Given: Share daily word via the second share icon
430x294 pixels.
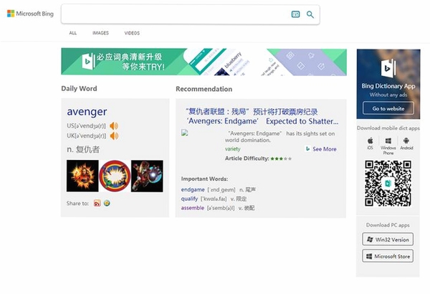Looking at the screenshot, I should 107,203.
